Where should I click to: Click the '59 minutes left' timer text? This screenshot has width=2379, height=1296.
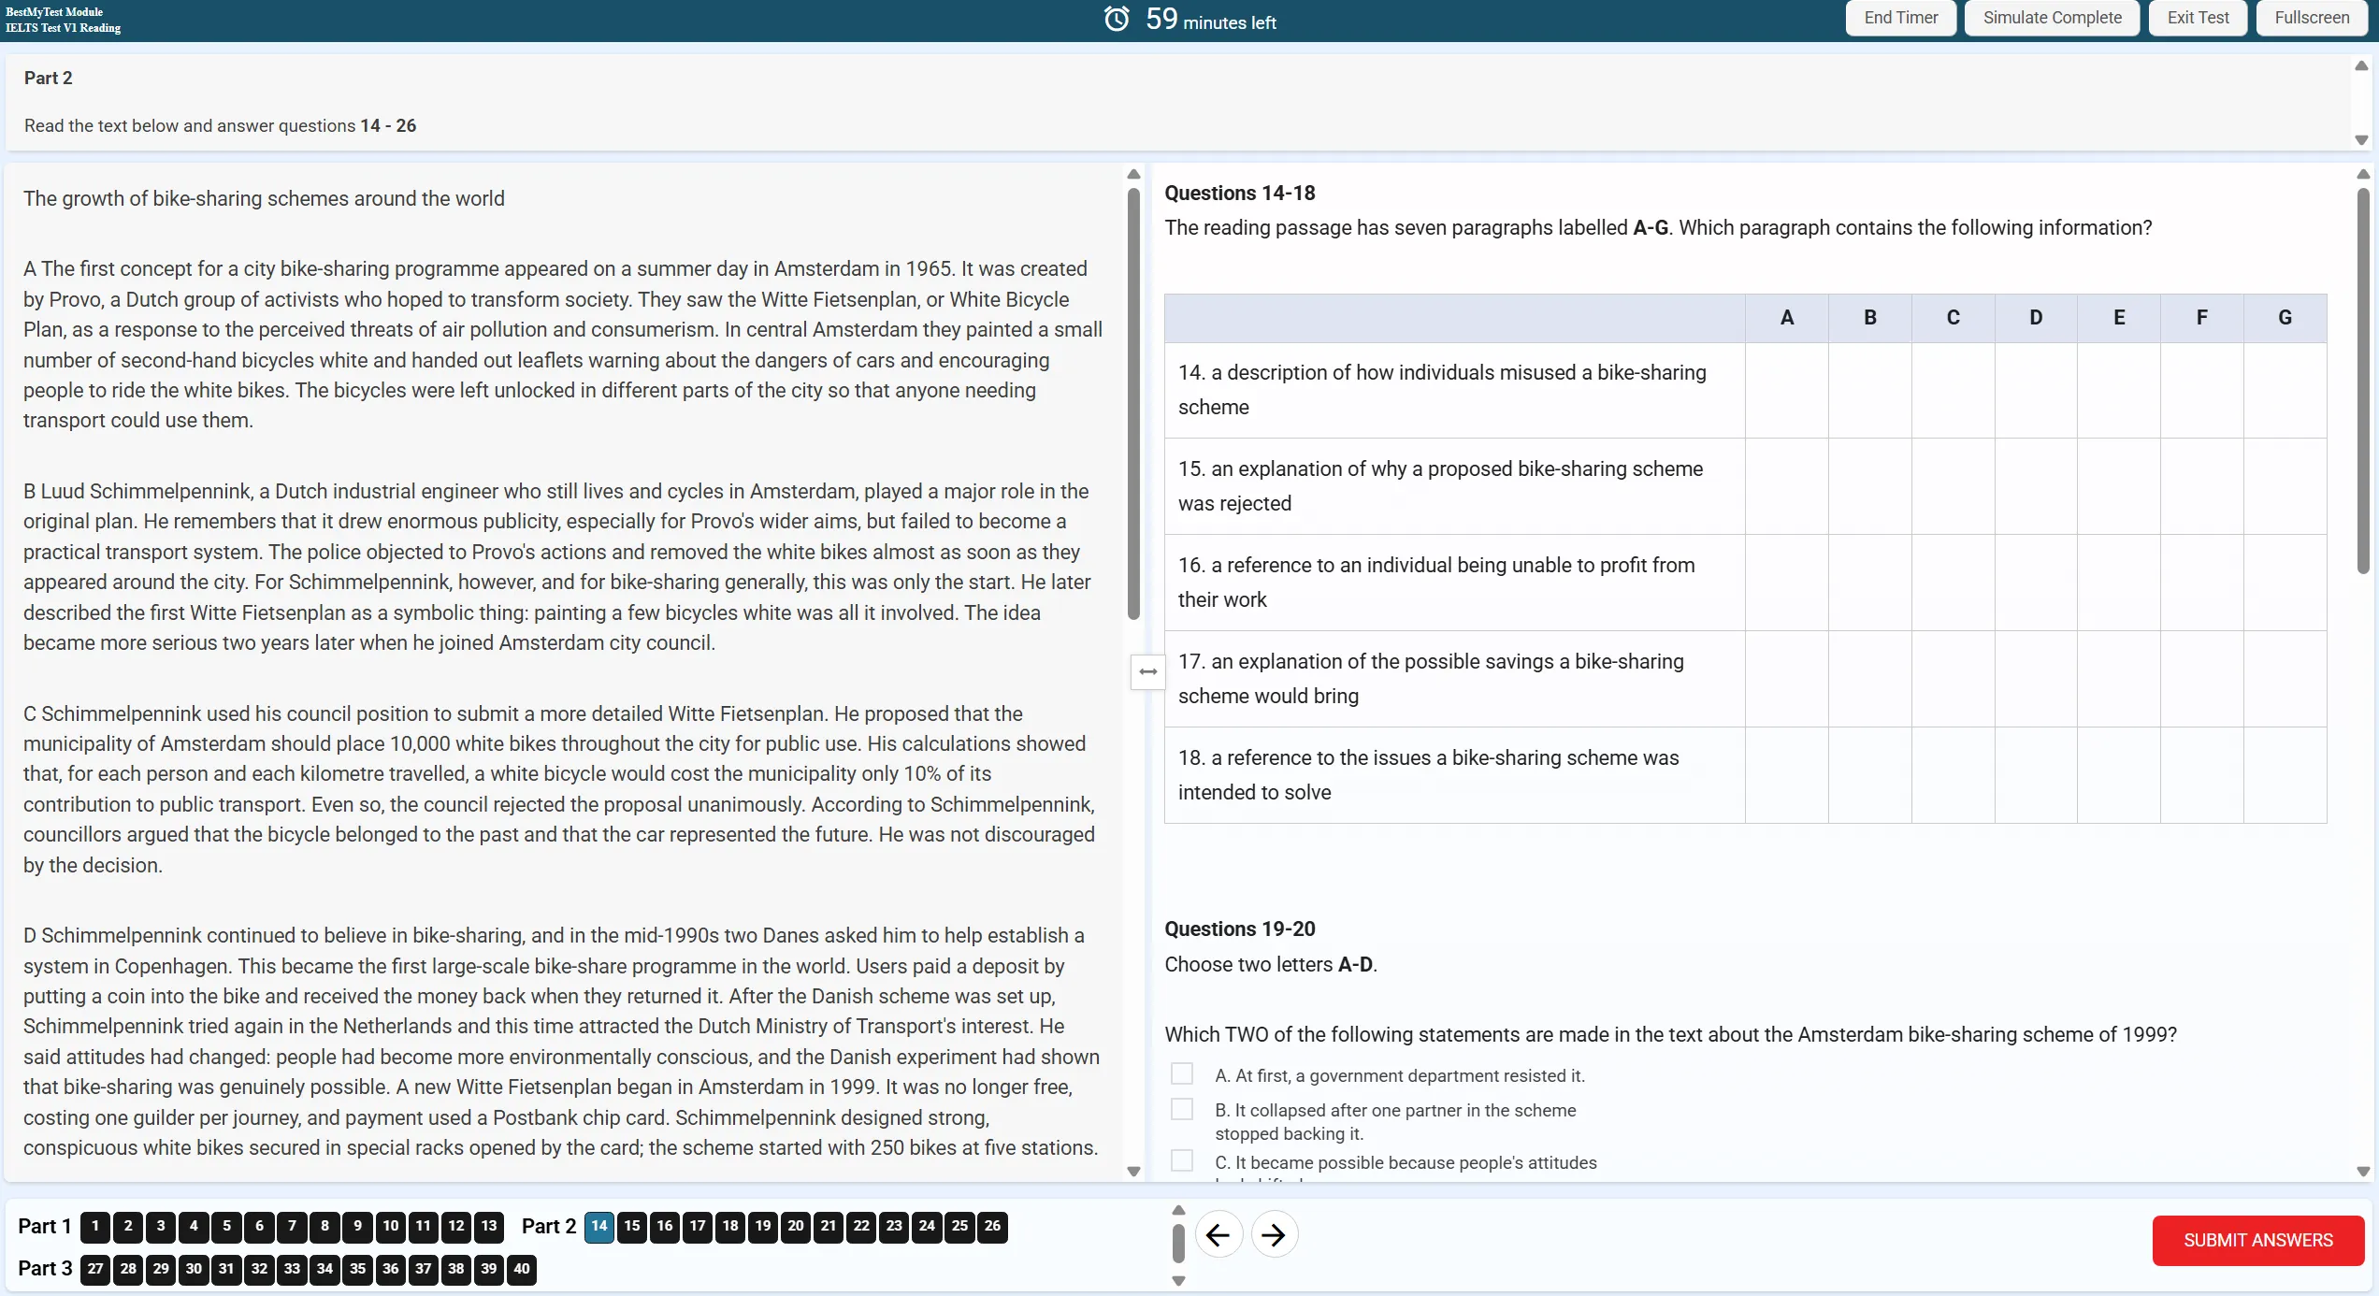point(1210,20)
